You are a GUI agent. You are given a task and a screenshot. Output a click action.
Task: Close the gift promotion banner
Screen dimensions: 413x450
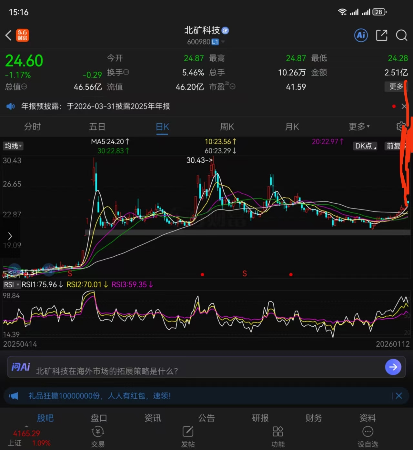399,396
